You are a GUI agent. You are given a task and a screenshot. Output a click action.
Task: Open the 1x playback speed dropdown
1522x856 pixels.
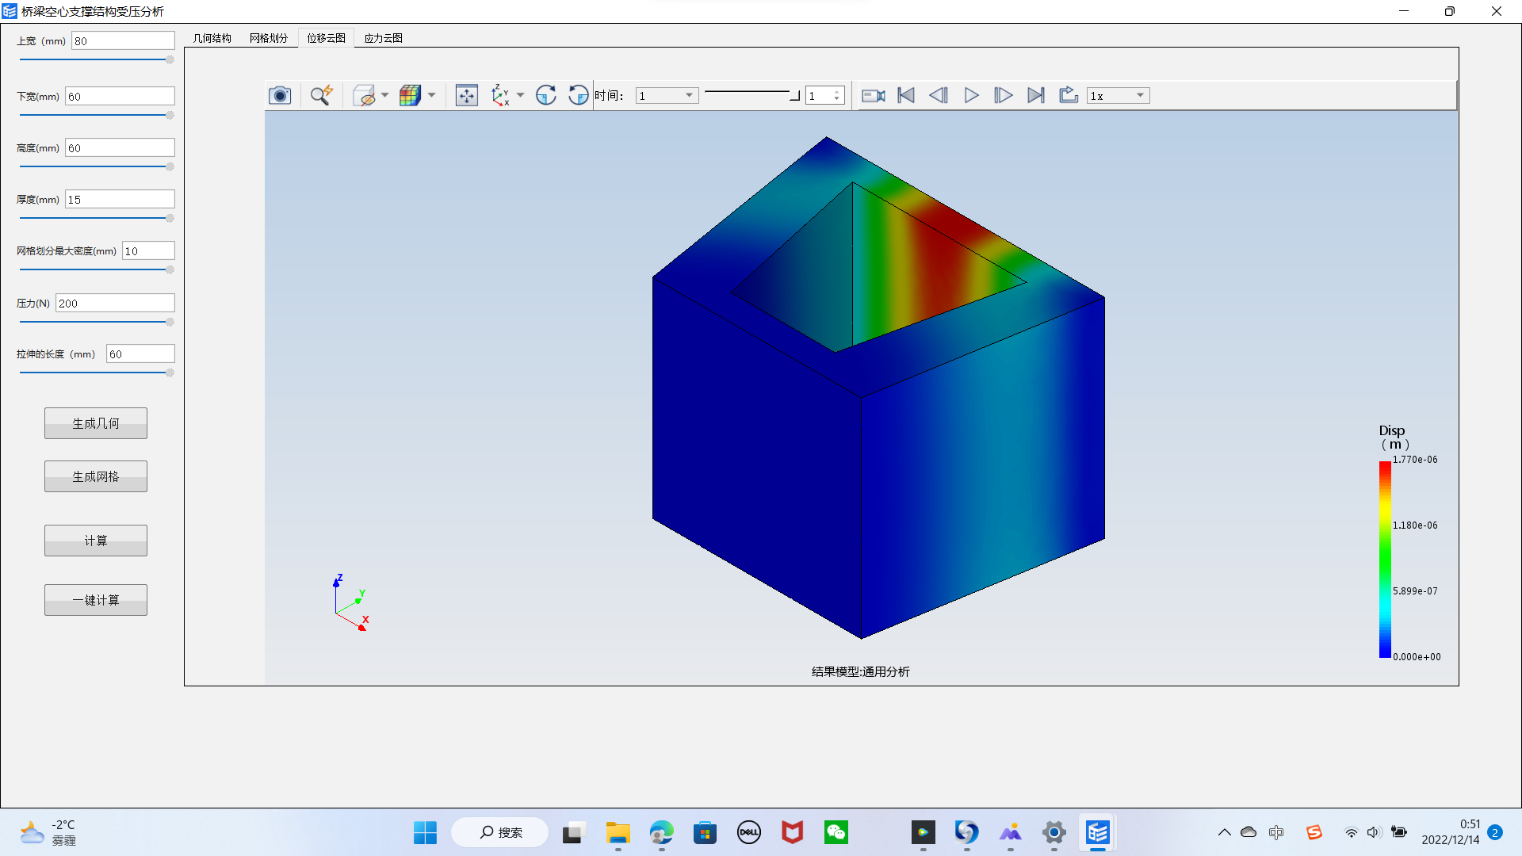click(x=1119, y=96)
